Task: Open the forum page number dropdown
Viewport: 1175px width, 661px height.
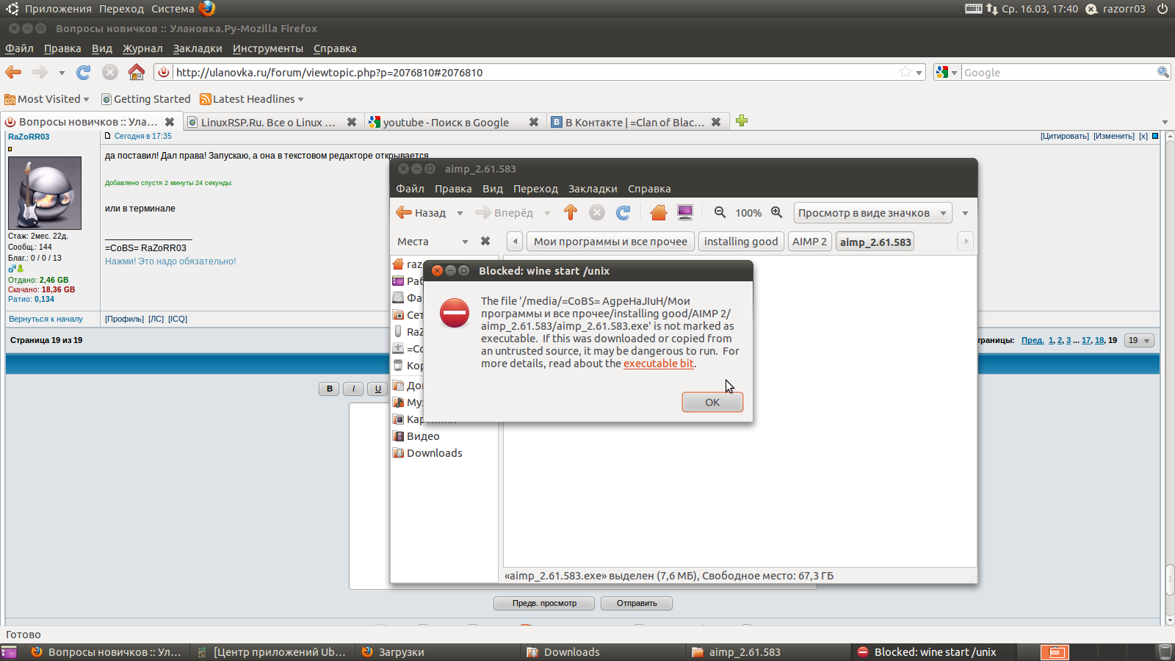Action: click(1139, 341)
